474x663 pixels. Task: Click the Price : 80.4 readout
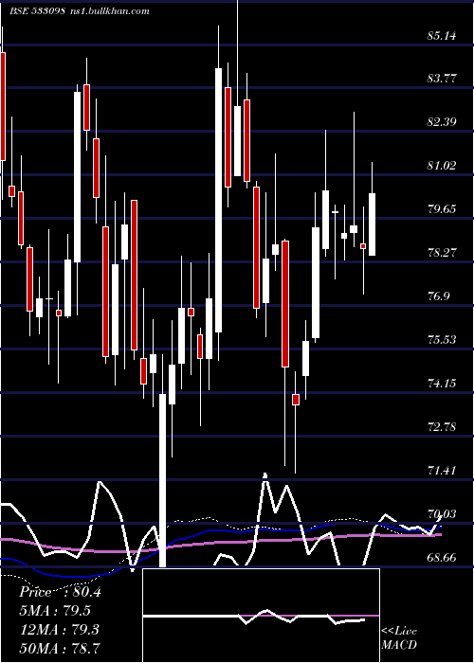[x=60, y=592]
